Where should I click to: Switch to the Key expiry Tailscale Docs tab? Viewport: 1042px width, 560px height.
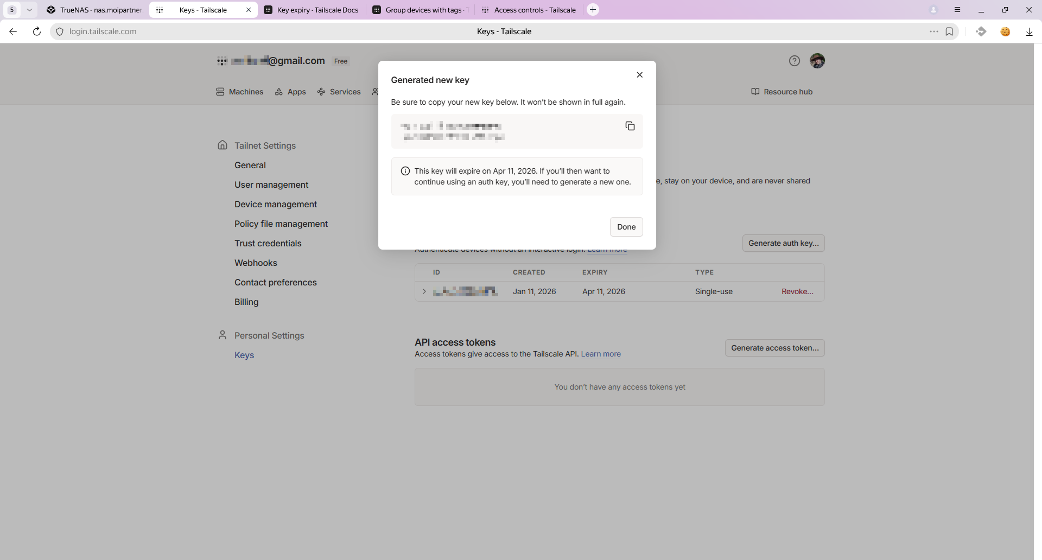(312, 10)
